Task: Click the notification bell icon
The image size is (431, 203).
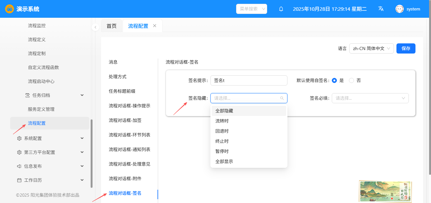Action: click(281, 9)
